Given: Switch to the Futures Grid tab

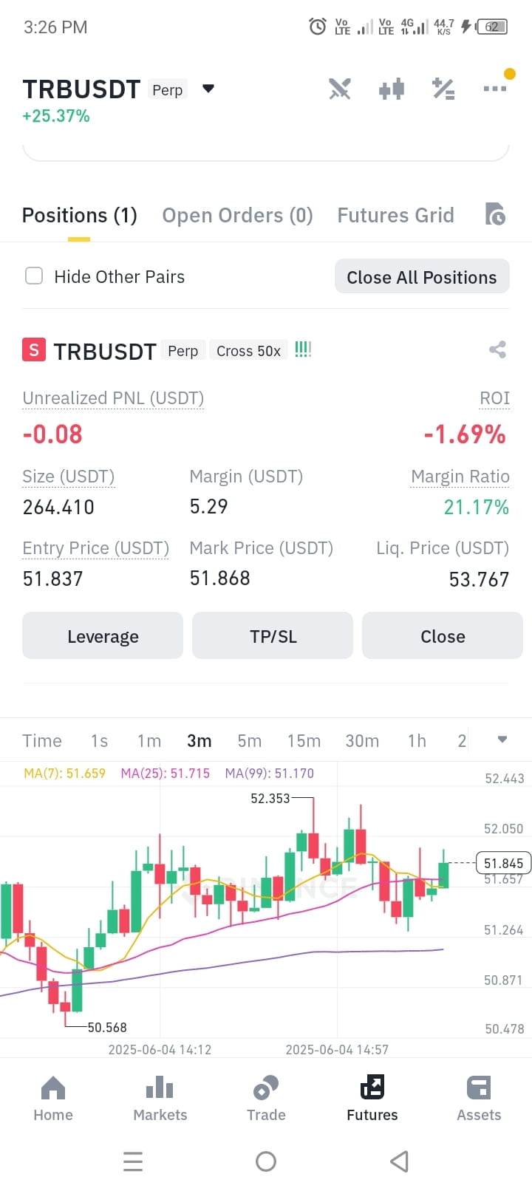Looking at the screenshot, I should 395,215.
